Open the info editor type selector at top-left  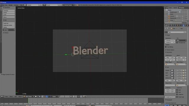[2, 5]
